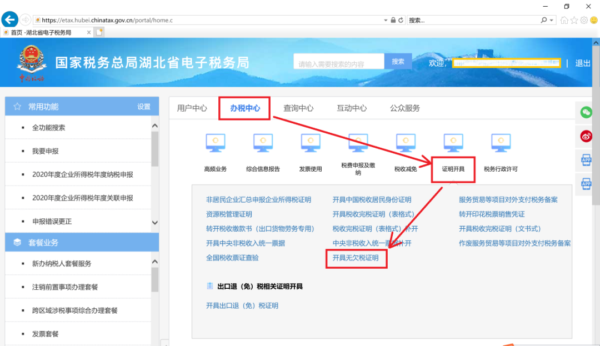Image resolution: width=600 pixels, height=346 pixels.
Task: Open the 全国税收票证查验 link
Action: click(x=232, y=258)
